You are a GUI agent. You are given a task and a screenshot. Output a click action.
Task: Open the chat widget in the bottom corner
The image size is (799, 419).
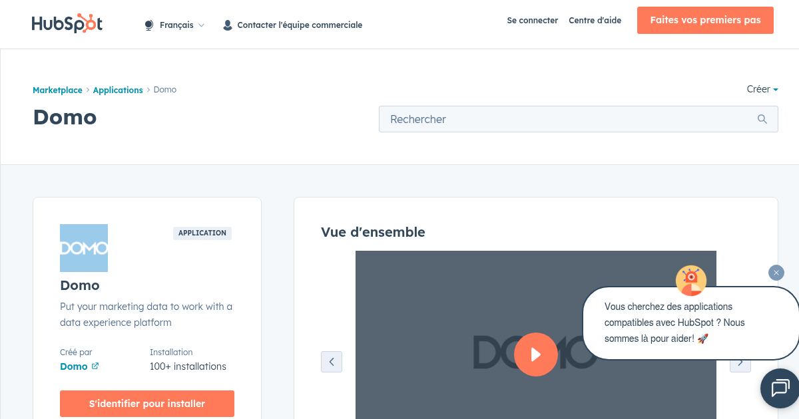[780, 388]
